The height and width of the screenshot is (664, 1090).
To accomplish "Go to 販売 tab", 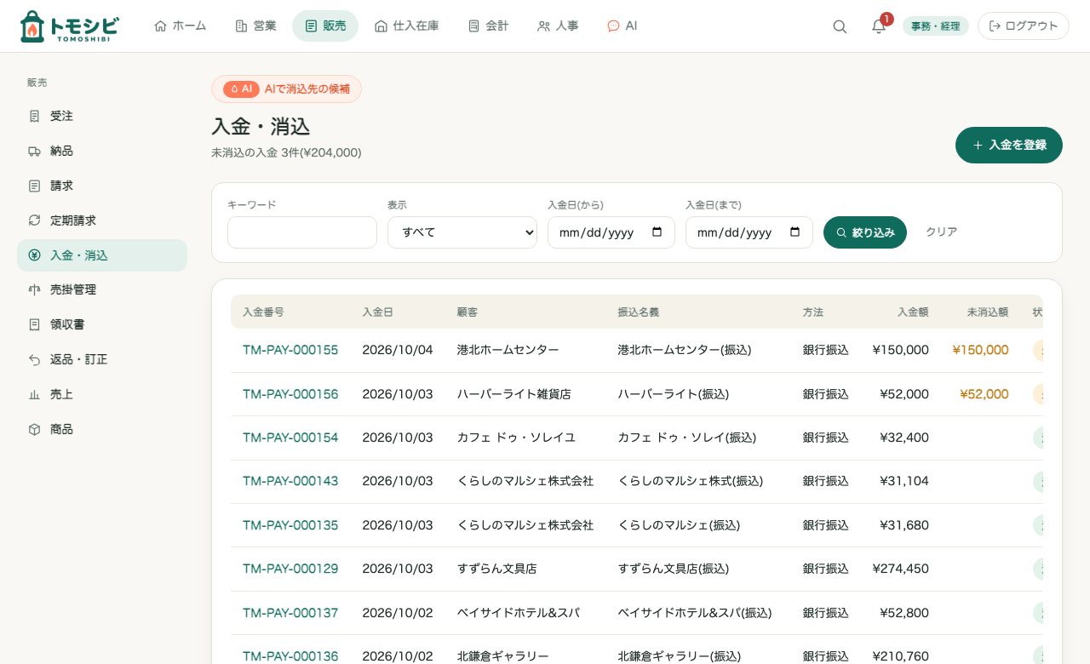I will 325,26.
